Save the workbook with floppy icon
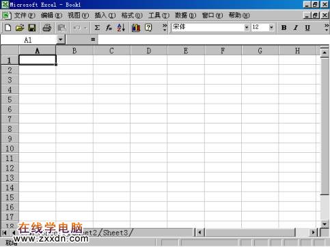330x247 pixels. [32, 28]
